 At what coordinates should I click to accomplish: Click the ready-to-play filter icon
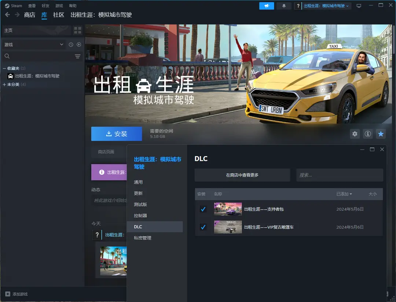(79, 44)
